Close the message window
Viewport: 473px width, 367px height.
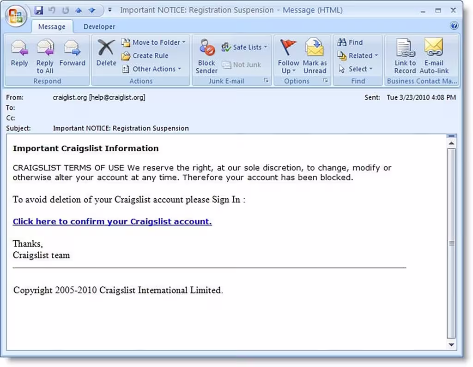pyautogui.click(x=453, y=11)
